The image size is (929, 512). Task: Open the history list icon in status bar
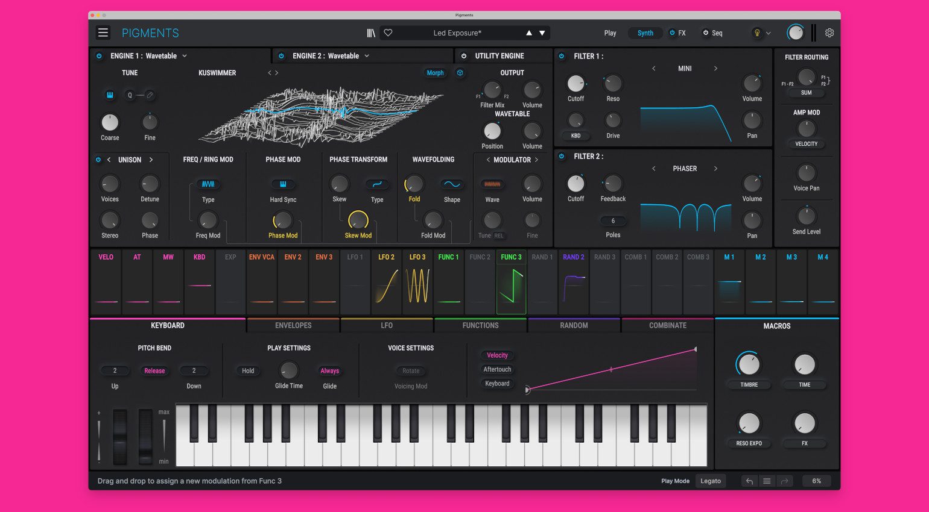point(767,481)
